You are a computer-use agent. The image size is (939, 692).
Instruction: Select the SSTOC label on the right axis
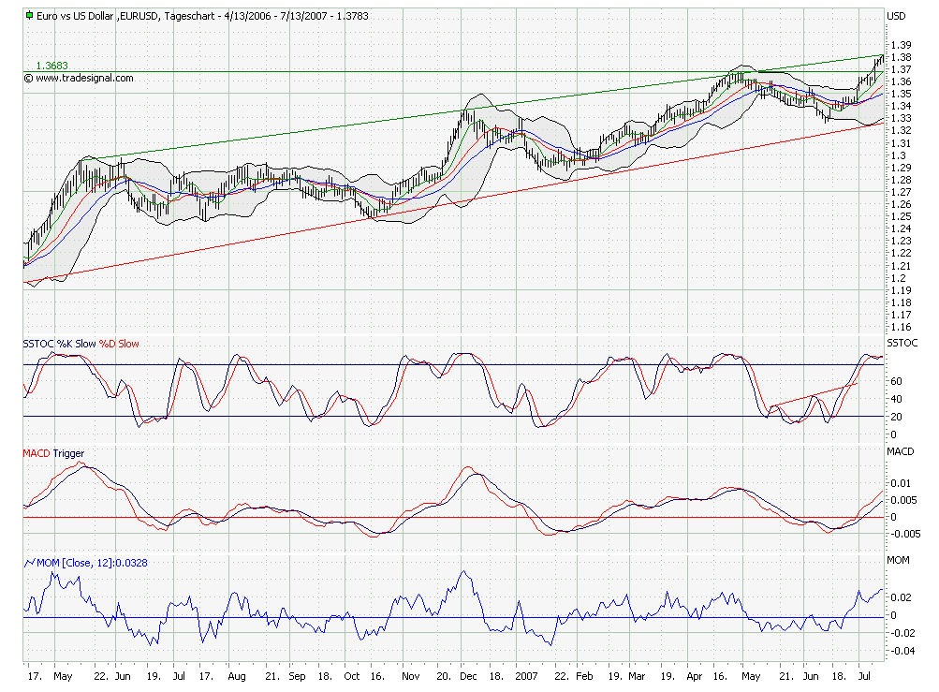coord(902,343)
